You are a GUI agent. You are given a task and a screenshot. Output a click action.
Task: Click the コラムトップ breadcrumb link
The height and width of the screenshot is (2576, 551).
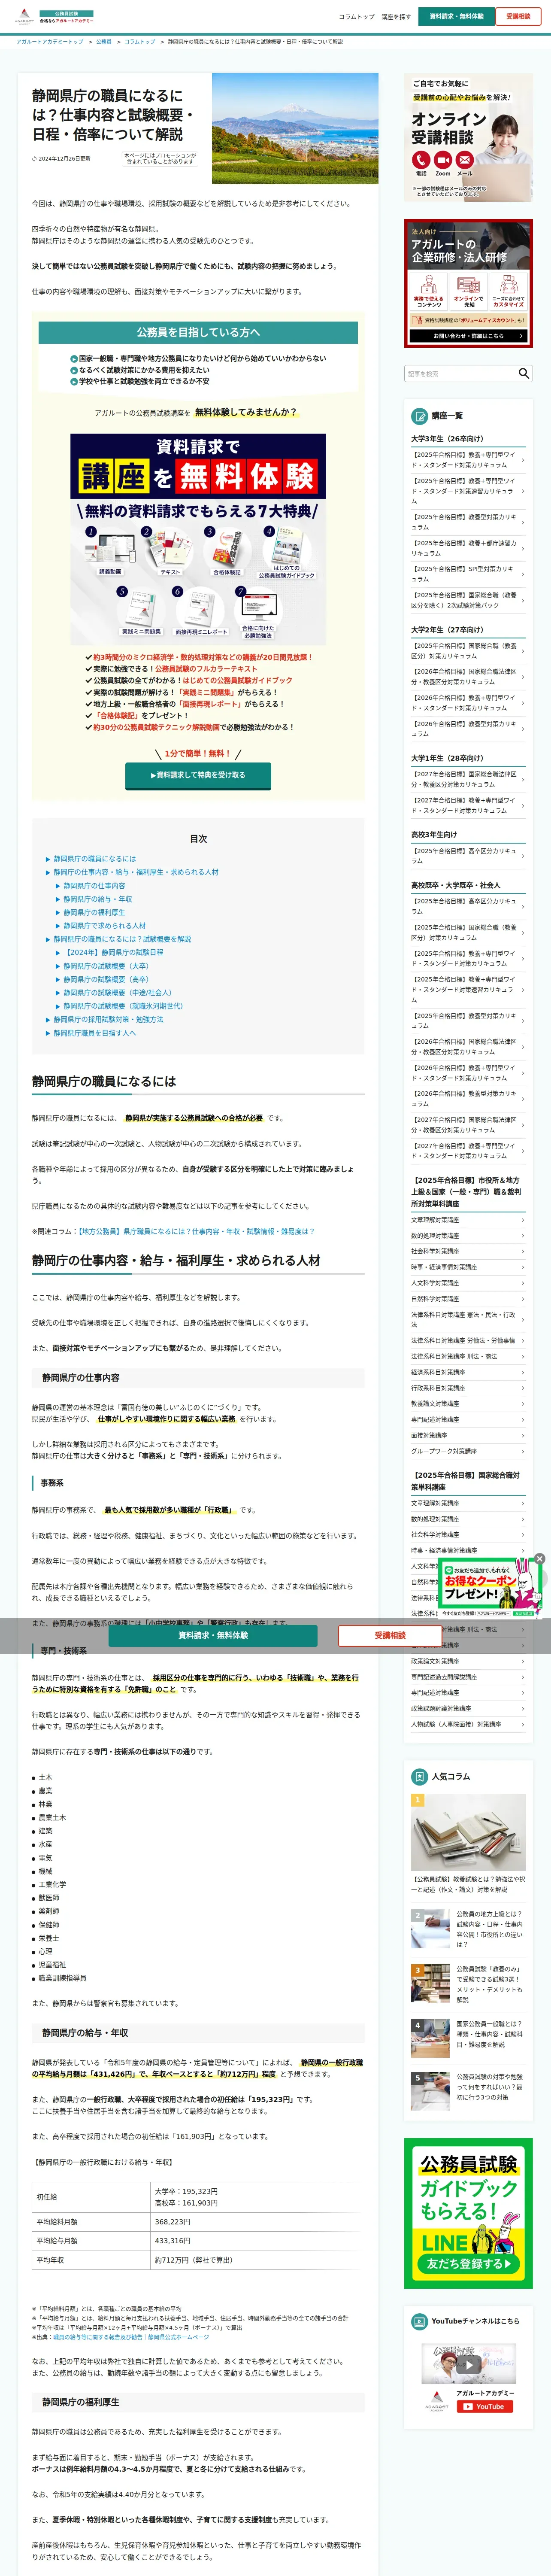[x=140, y=42]
